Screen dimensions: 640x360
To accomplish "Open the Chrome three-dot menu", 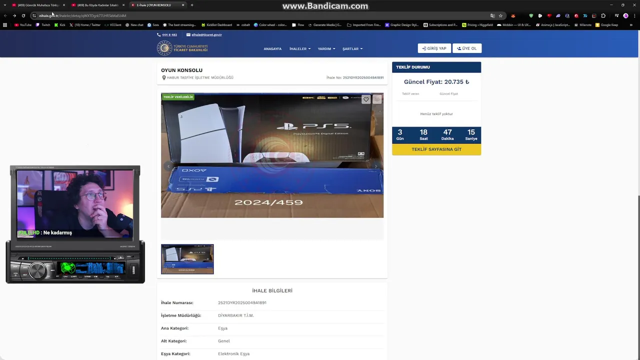I will [x=634, y=15].
